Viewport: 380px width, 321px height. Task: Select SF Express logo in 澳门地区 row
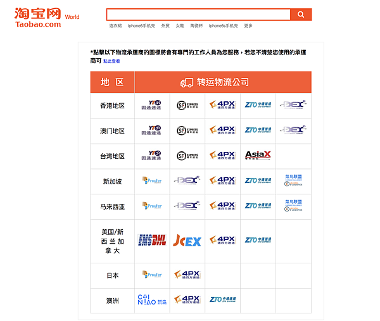point(187,130)
